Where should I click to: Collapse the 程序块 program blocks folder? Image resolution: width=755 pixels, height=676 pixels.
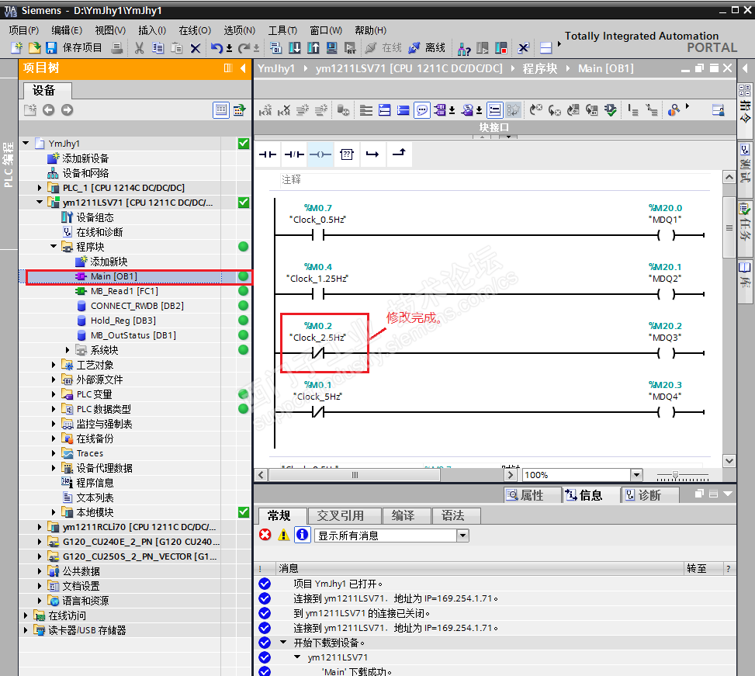pyautogui.click(x=54, y=247)
